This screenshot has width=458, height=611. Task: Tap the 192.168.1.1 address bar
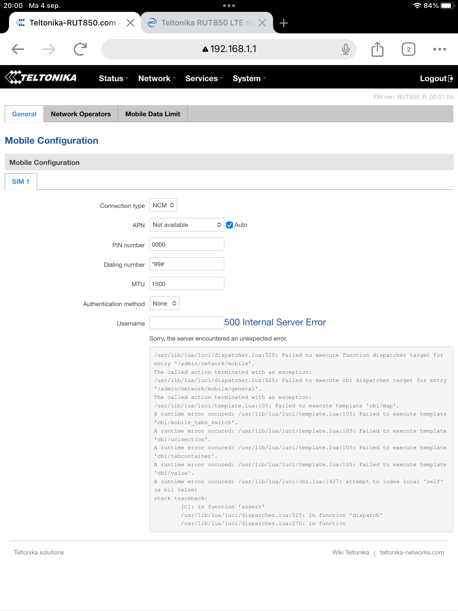pos(229,49)
